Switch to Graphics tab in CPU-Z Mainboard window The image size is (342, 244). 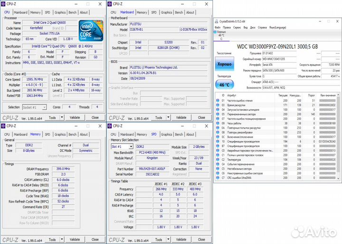166,12
